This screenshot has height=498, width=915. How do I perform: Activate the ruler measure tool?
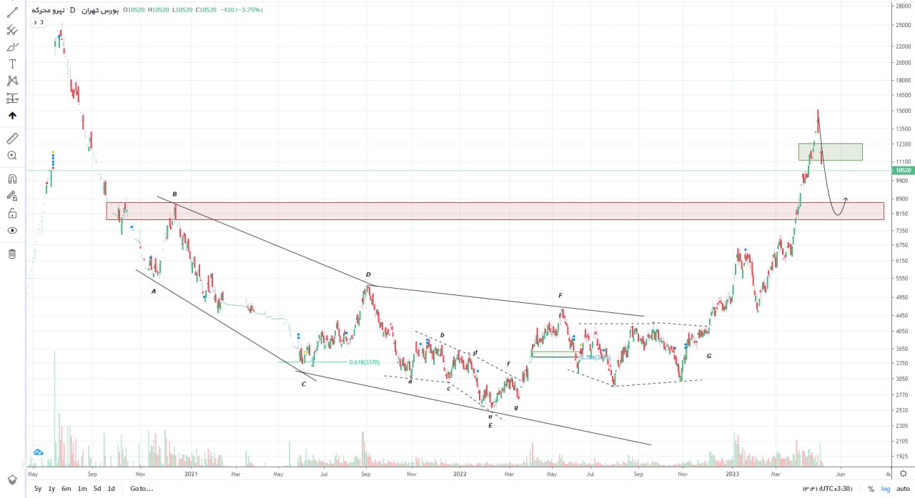[x=12, y=138]
